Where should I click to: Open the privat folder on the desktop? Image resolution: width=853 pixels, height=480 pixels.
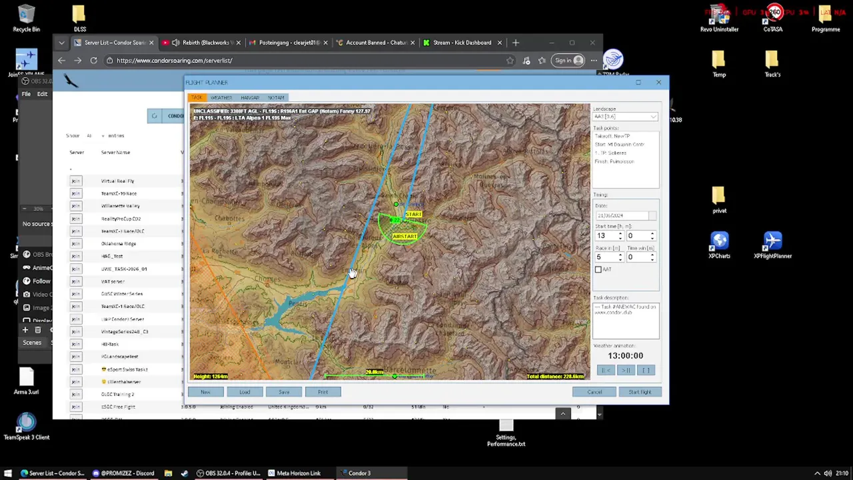[x=719, y=200]
